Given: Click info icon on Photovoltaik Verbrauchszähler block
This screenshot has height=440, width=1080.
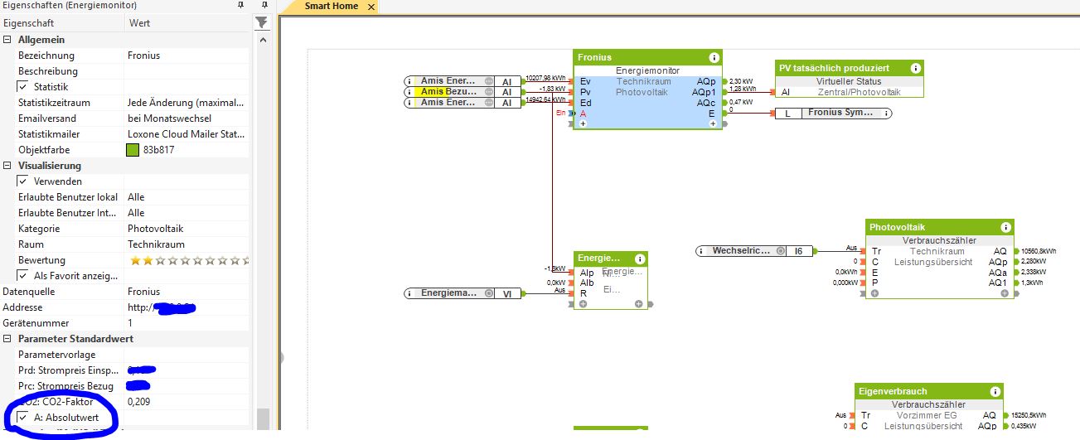Looking at the screenshot, I should pyautogui.click(x=1005, y=227).
